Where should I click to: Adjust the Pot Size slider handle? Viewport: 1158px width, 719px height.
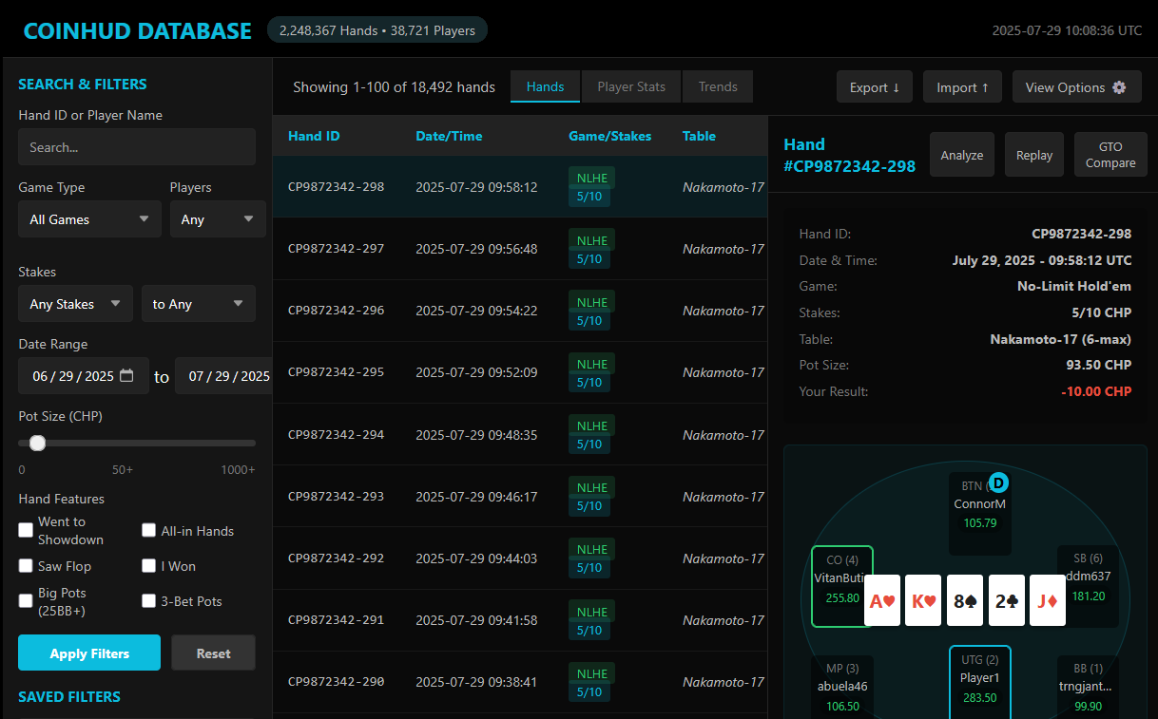(37, 443)
